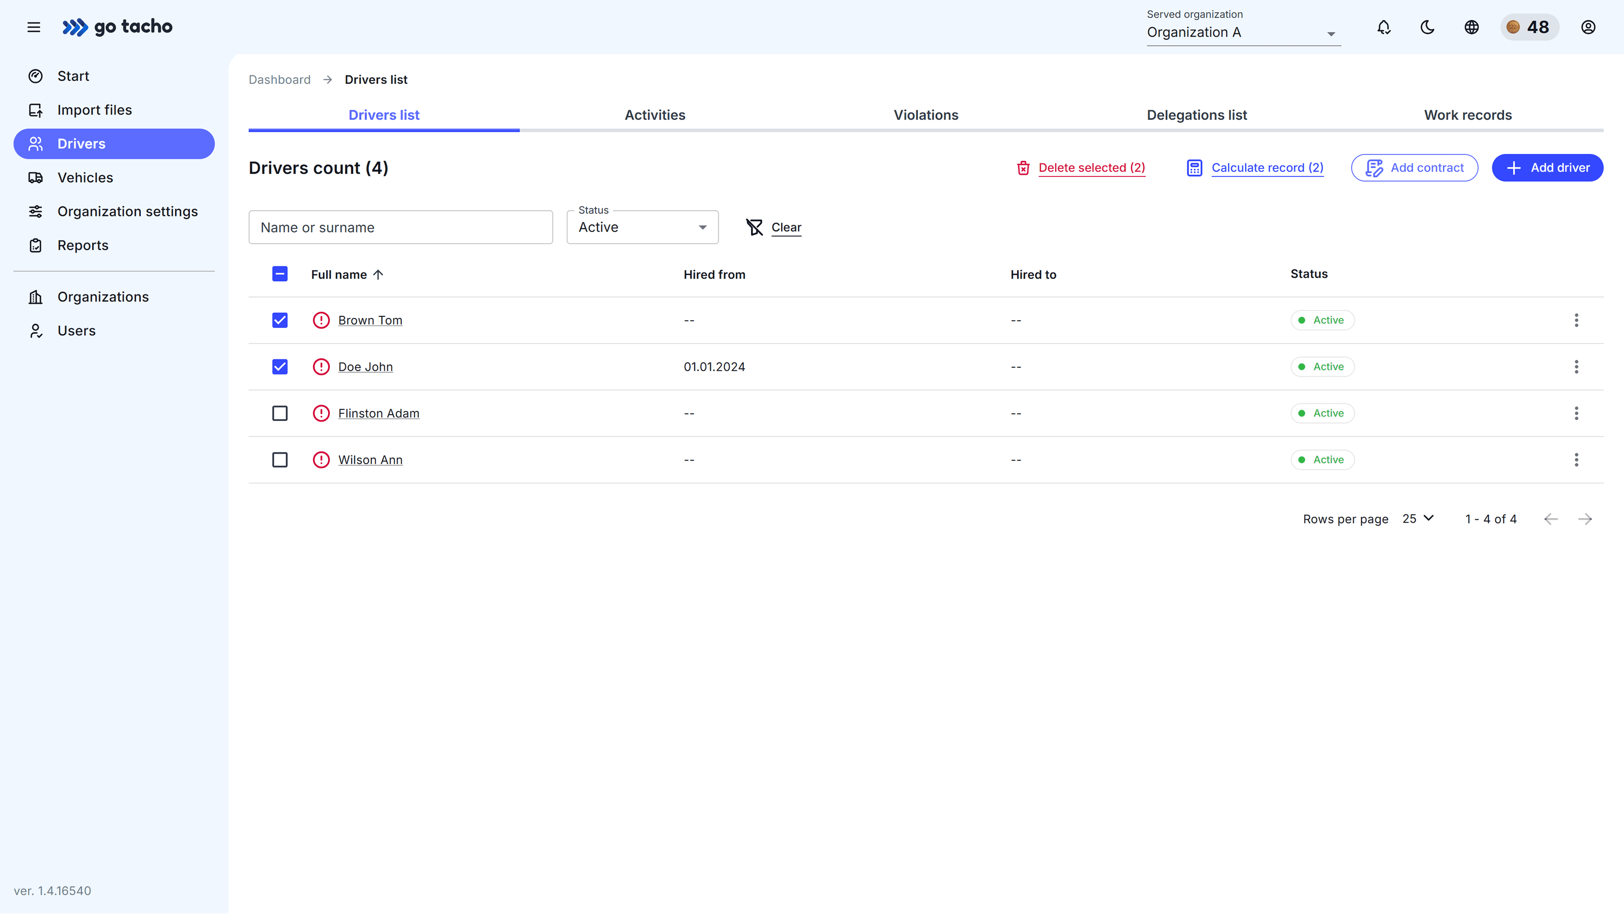Click the select-all checkbox in table header
This screenshot has height=914, width=1624.
279,274
